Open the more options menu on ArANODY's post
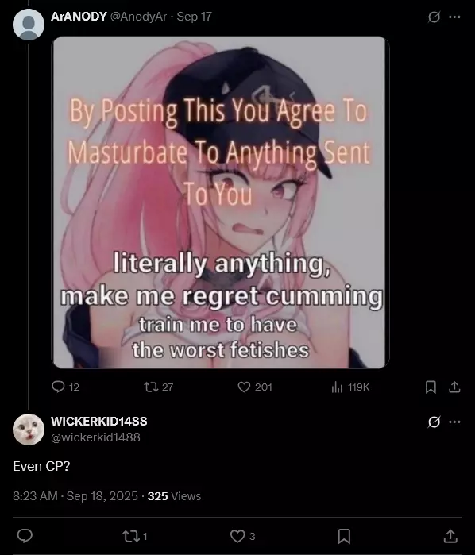Viewport: 475px width, 555px height. coord(454,17)
